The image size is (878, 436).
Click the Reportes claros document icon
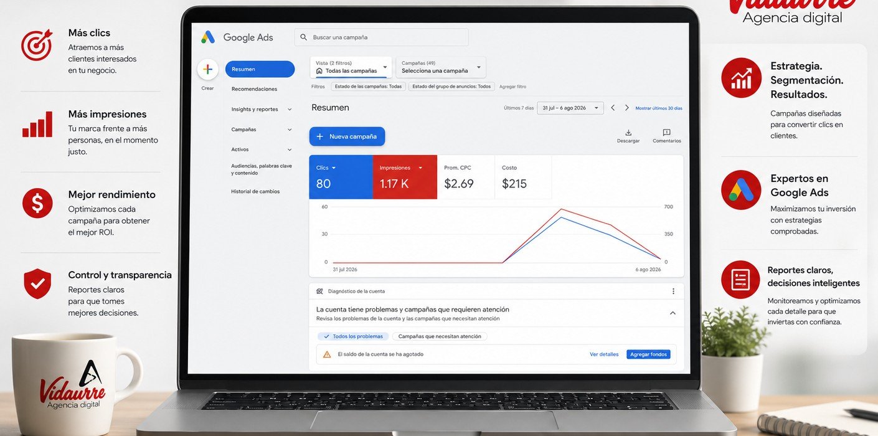[x=740, y=280]
